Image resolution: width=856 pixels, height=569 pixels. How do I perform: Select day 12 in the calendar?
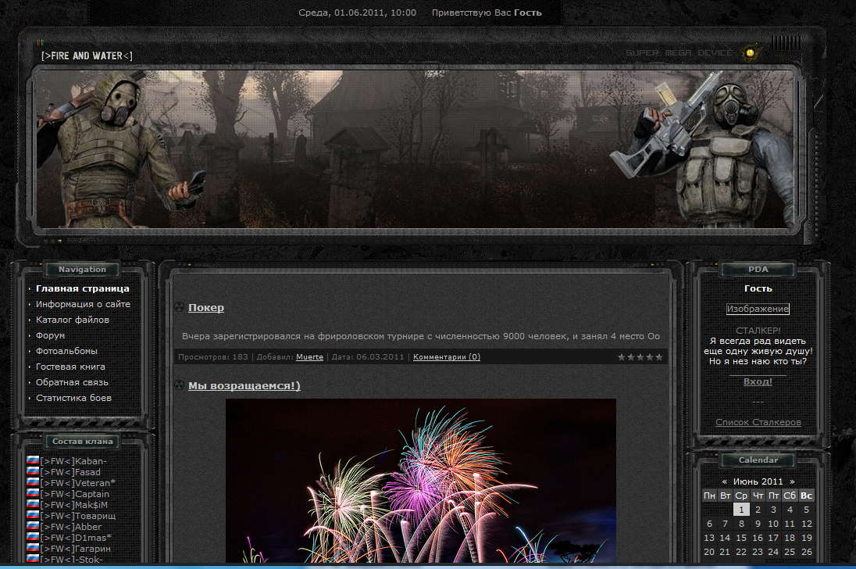pyautogui.click(x=806, y=524)
